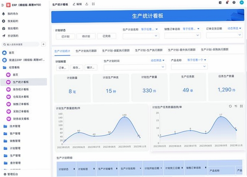247x177 pixels.
Task: Open the user avatar menu
Action: 242,2
